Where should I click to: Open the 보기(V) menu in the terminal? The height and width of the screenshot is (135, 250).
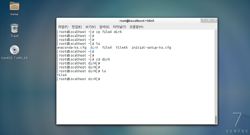(90, 27)
